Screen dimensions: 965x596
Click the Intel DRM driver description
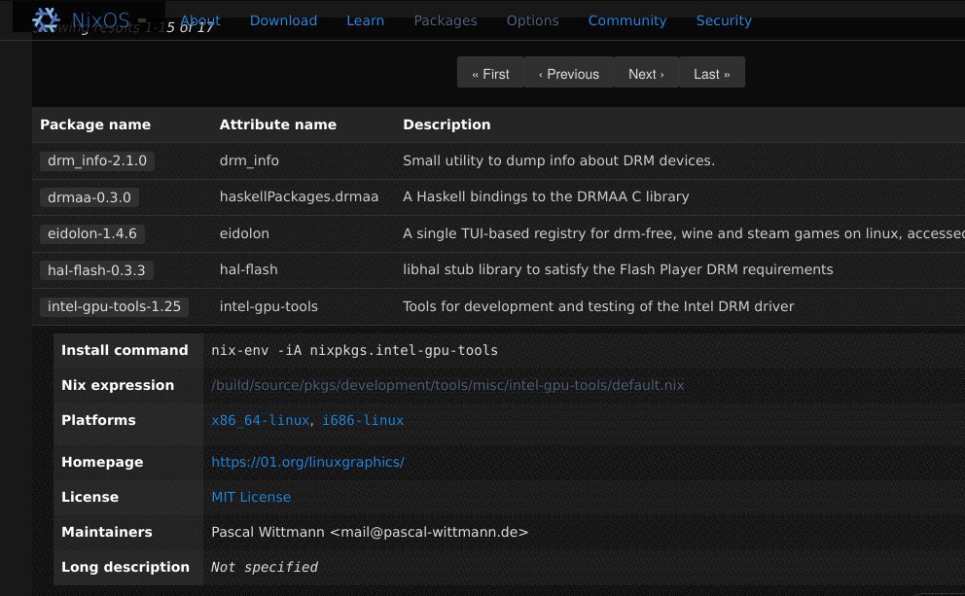(x=598, y=306)
